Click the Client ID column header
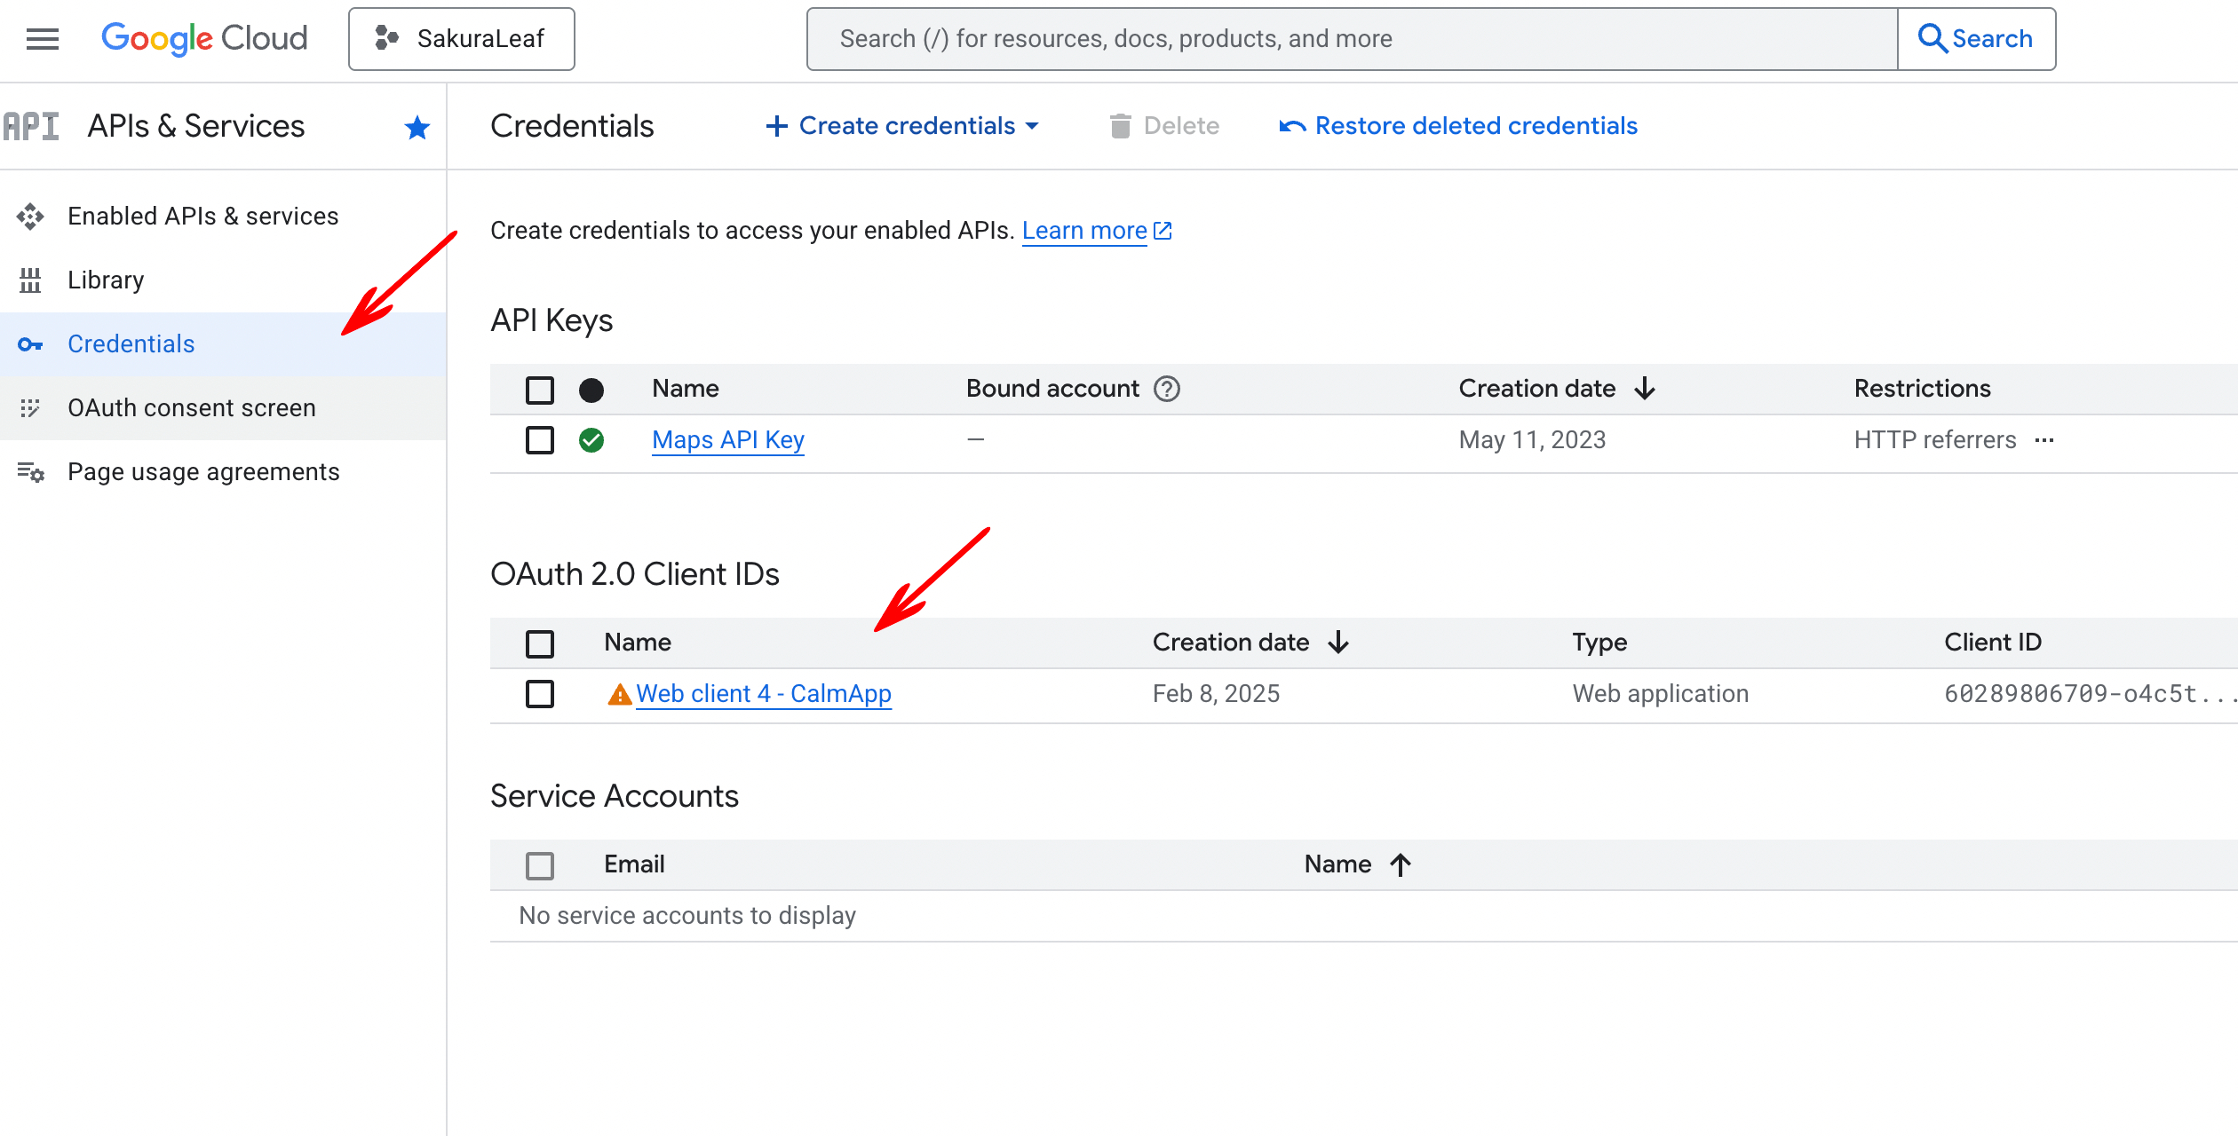This screenshot has height=1136, width=2238. [1992, 643]
